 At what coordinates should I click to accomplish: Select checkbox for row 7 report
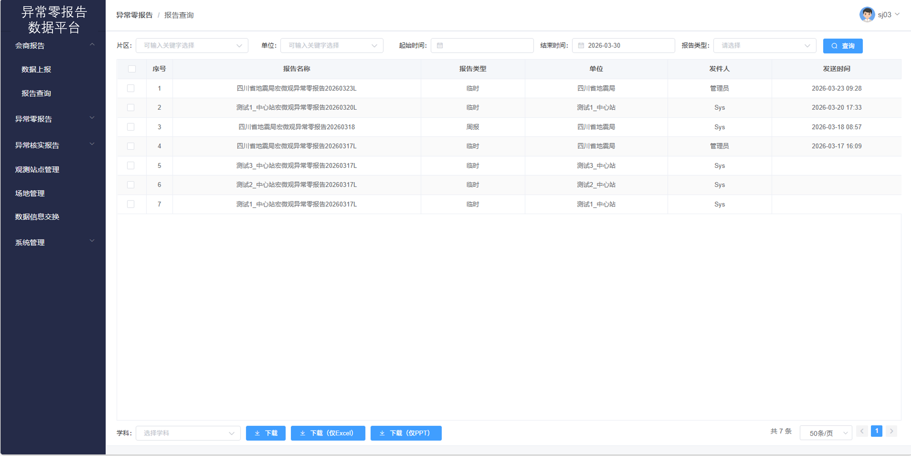coord(131,204)
